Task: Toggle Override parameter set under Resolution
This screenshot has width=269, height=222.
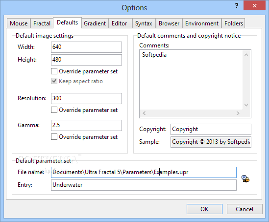Action: tap(54, 110)
